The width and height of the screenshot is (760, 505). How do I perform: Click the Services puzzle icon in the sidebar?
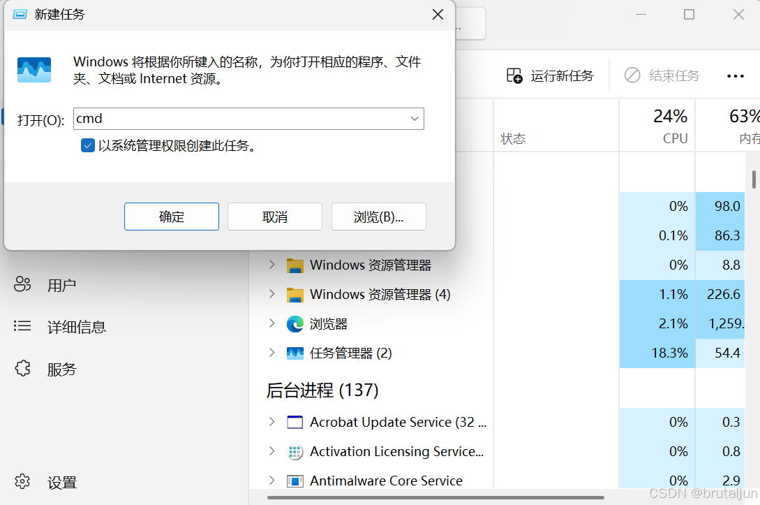point(22,369)
